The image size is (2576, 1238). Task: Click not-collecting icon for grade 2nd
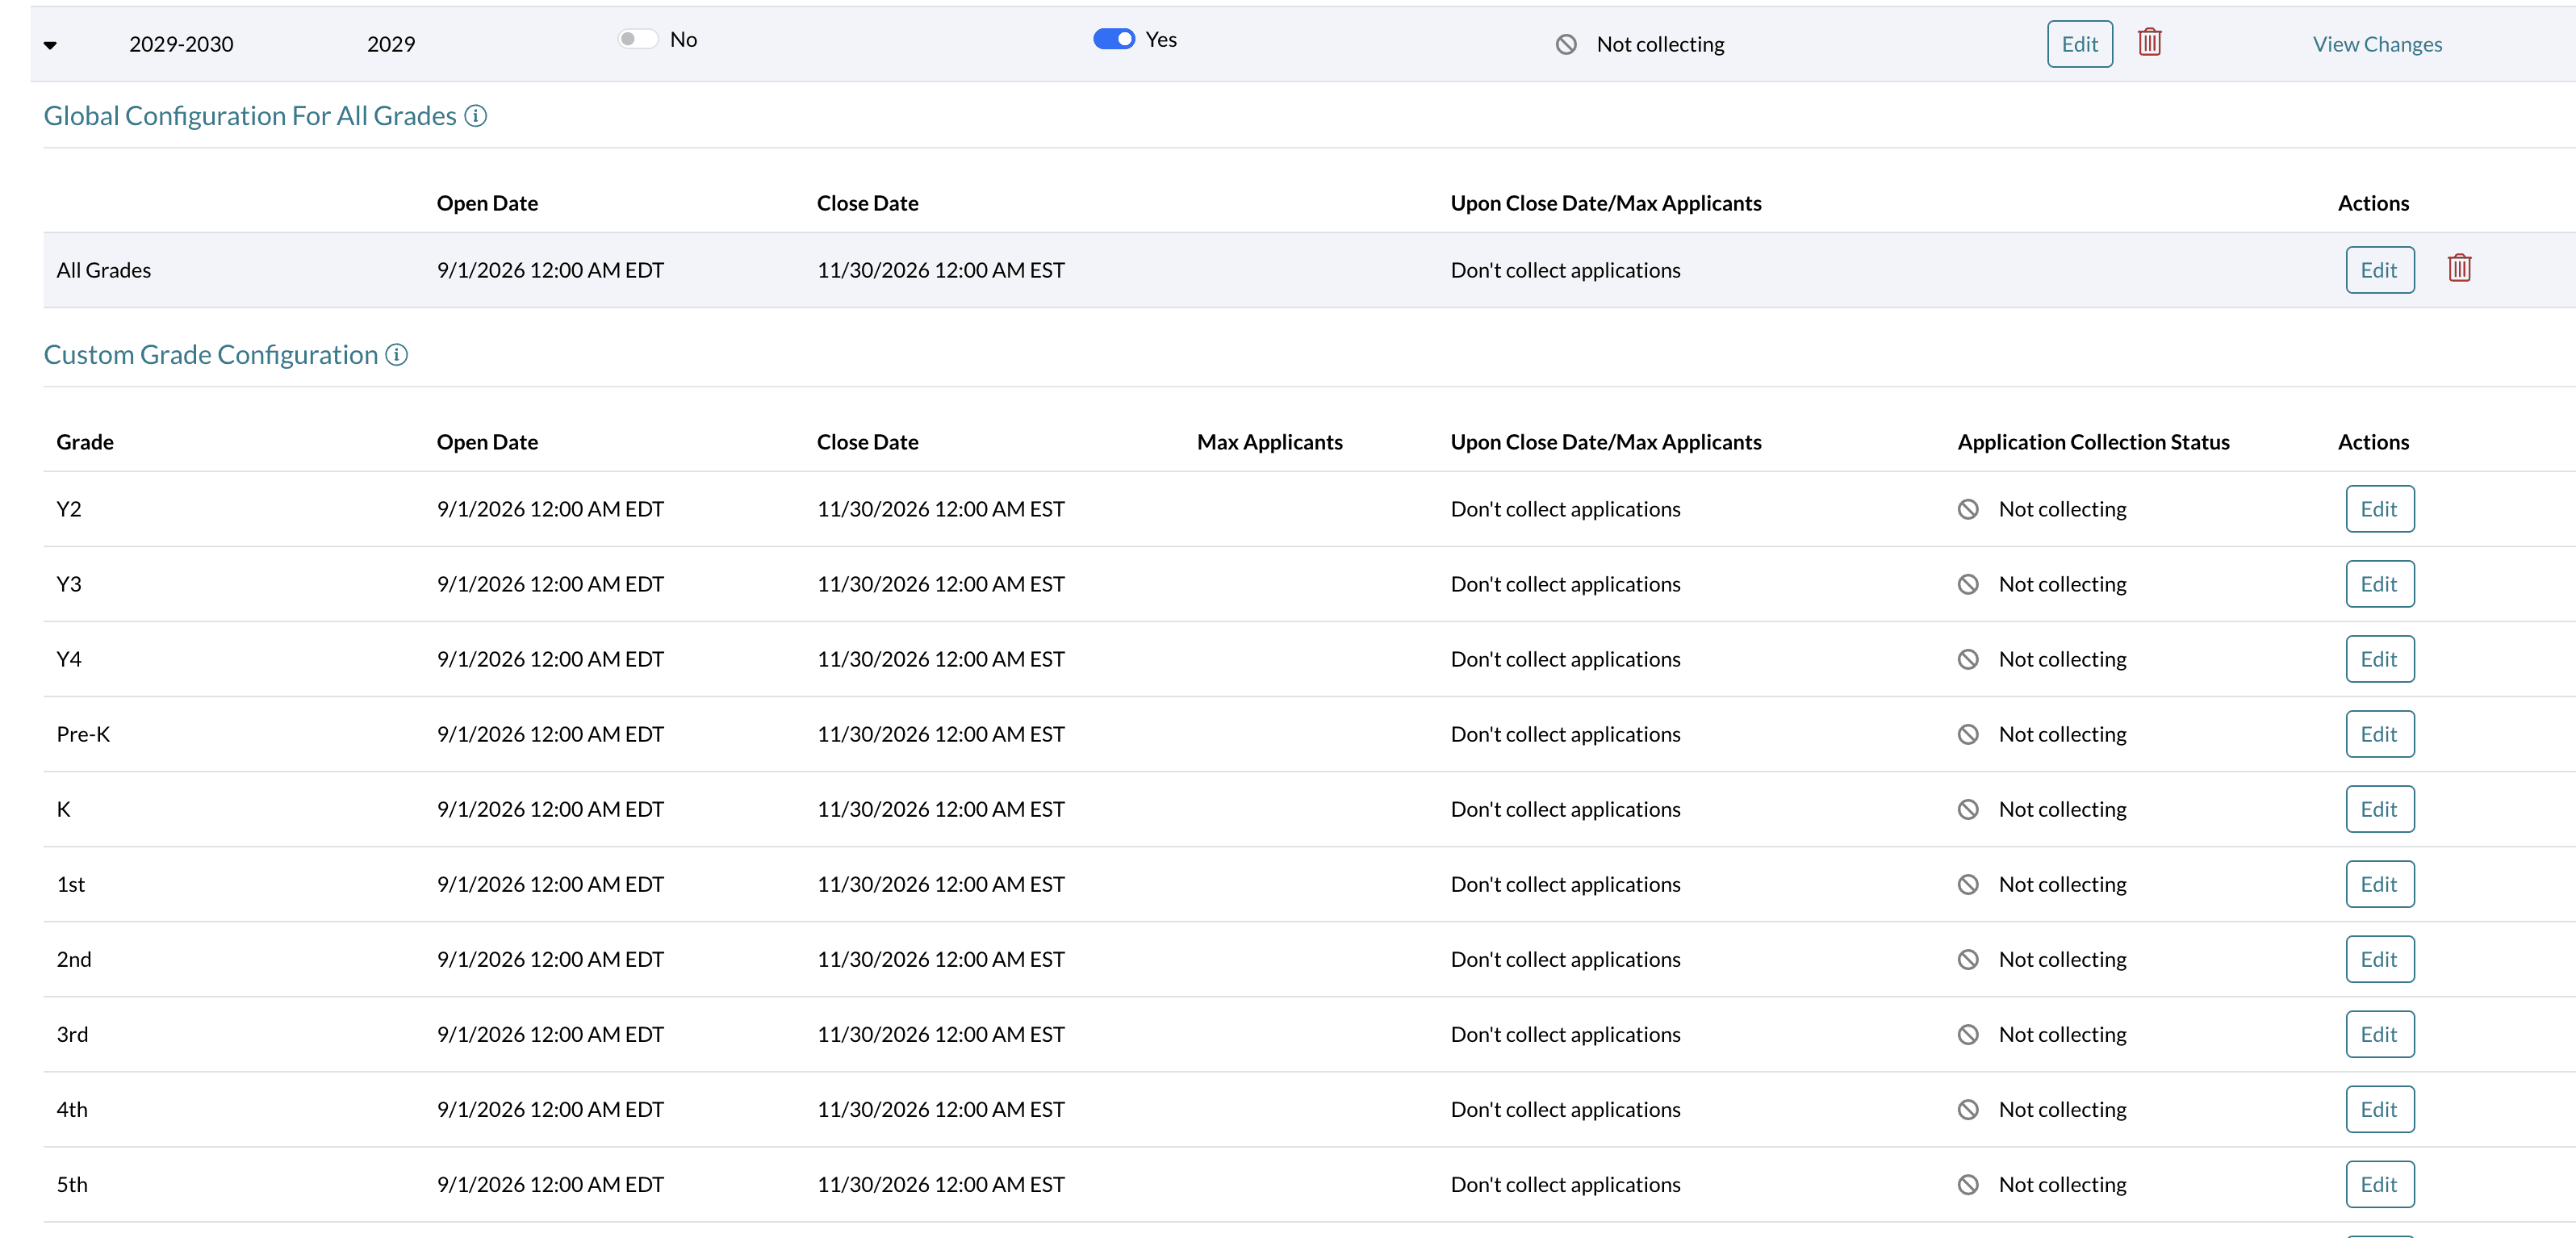click(1968, 959)
